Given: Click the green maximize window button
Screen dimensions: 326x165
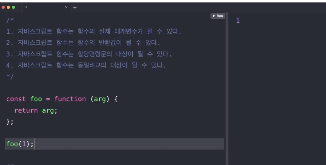Looking at the screenshot, I should coord(13,7).
